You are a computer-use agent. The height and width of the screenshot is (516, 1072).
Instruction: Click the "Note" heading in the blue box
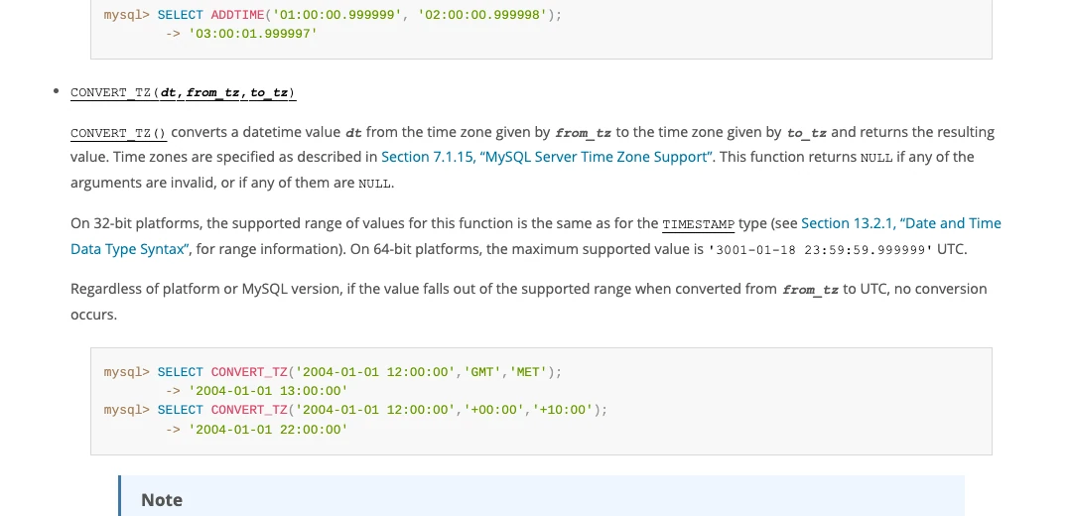tap(162, 500)
